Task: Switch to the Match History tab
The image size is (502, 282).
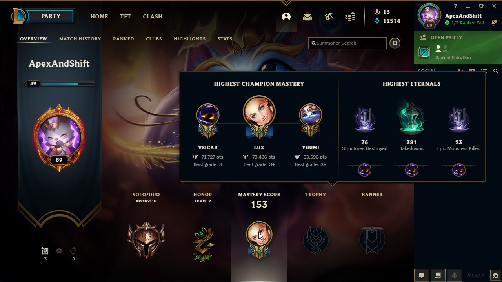Action: [x=80, y=39]
